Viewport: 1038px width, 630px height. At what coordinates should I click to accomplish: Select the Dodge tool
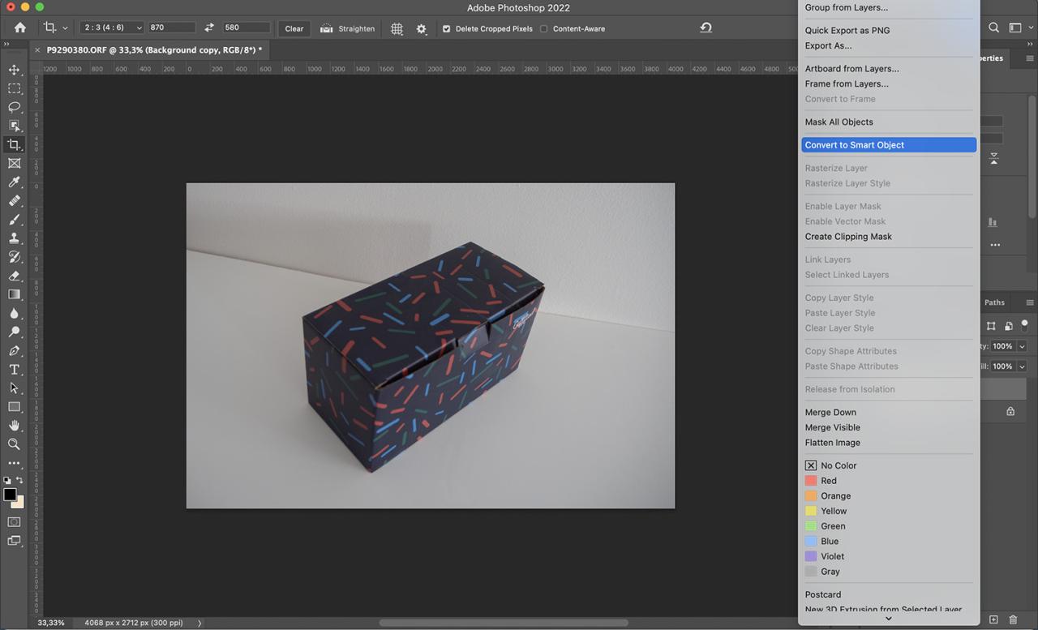(14, 332)
